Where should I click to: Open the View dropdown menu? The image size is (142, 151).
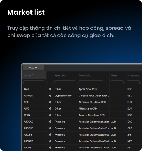33,68
